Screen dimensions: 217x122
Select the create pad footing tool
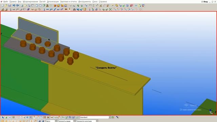3,9
